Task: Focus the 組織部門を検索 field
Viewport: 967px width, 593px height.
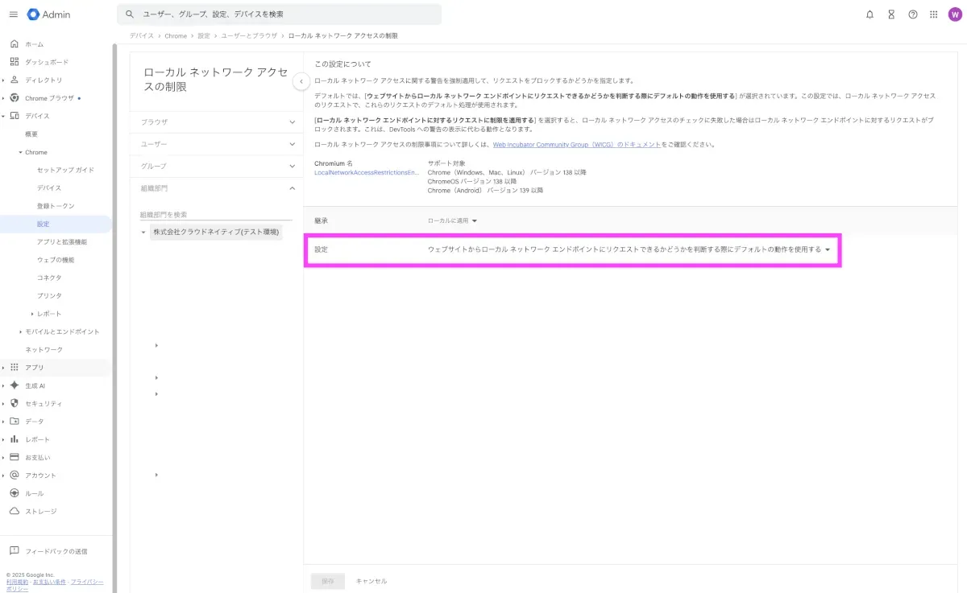Action: coord(216,215)
